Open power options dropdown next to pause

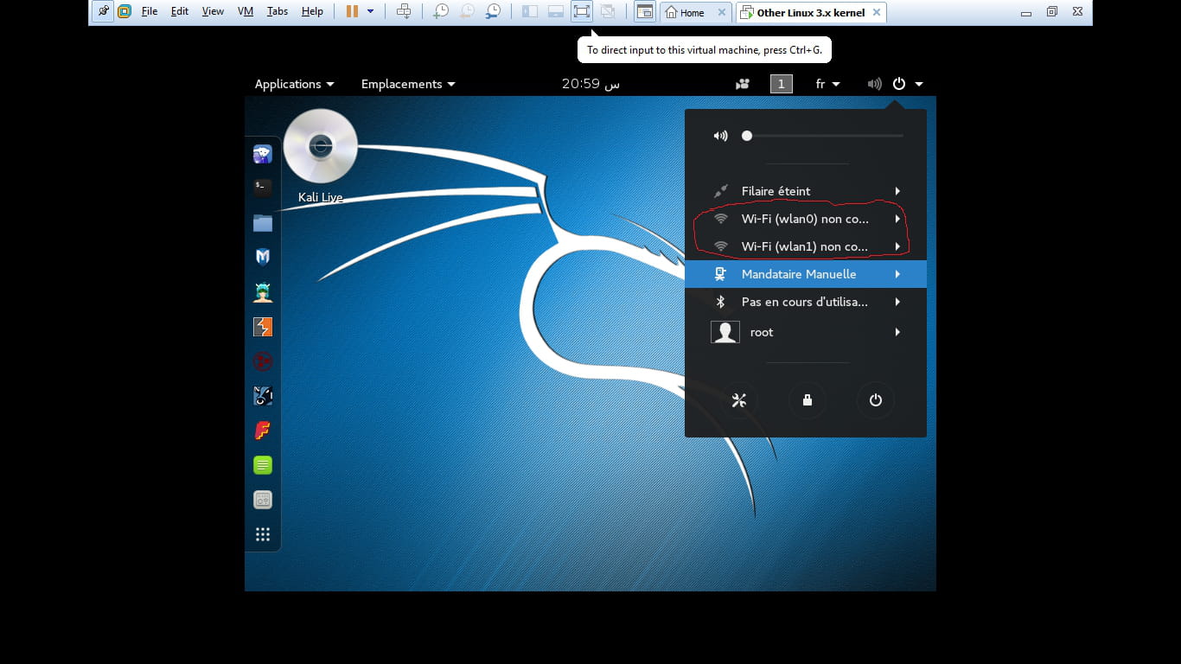[371, 11]
